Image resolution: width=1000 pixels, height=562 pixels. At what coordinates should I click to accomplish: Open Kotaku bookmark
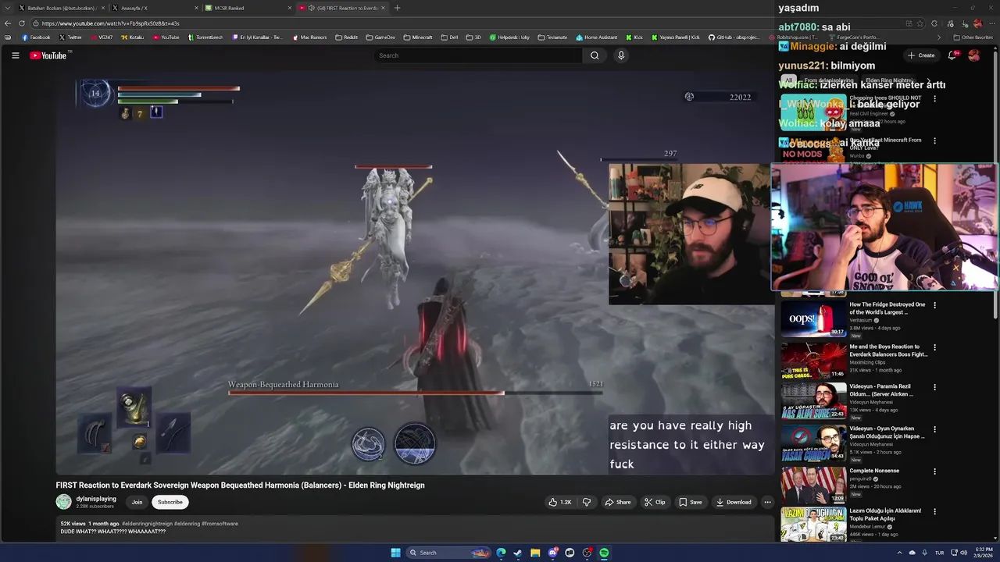(x=132, y=37)
